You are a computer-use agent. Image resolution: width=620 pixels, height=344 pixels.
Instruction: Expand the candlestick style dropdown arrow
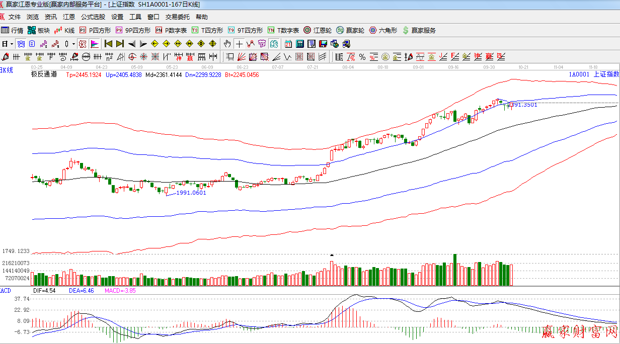(x=73, y=44)
